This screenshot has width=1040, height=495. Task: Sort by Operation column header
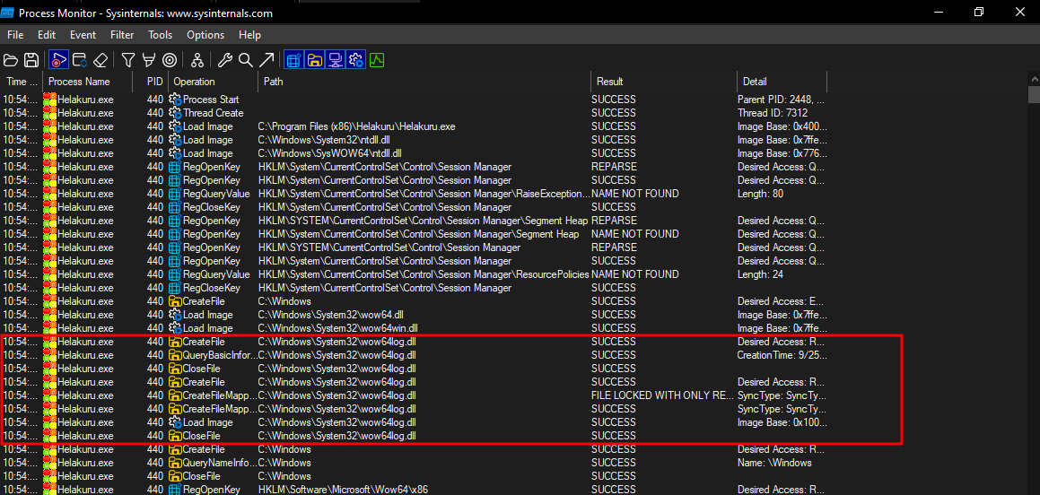213,82
